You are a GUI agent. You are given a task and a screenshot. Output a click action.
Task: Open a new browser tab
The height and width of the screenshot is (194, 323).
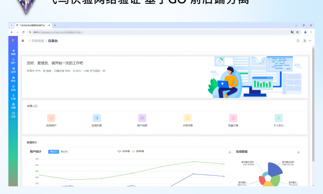[x=55, y=25]
